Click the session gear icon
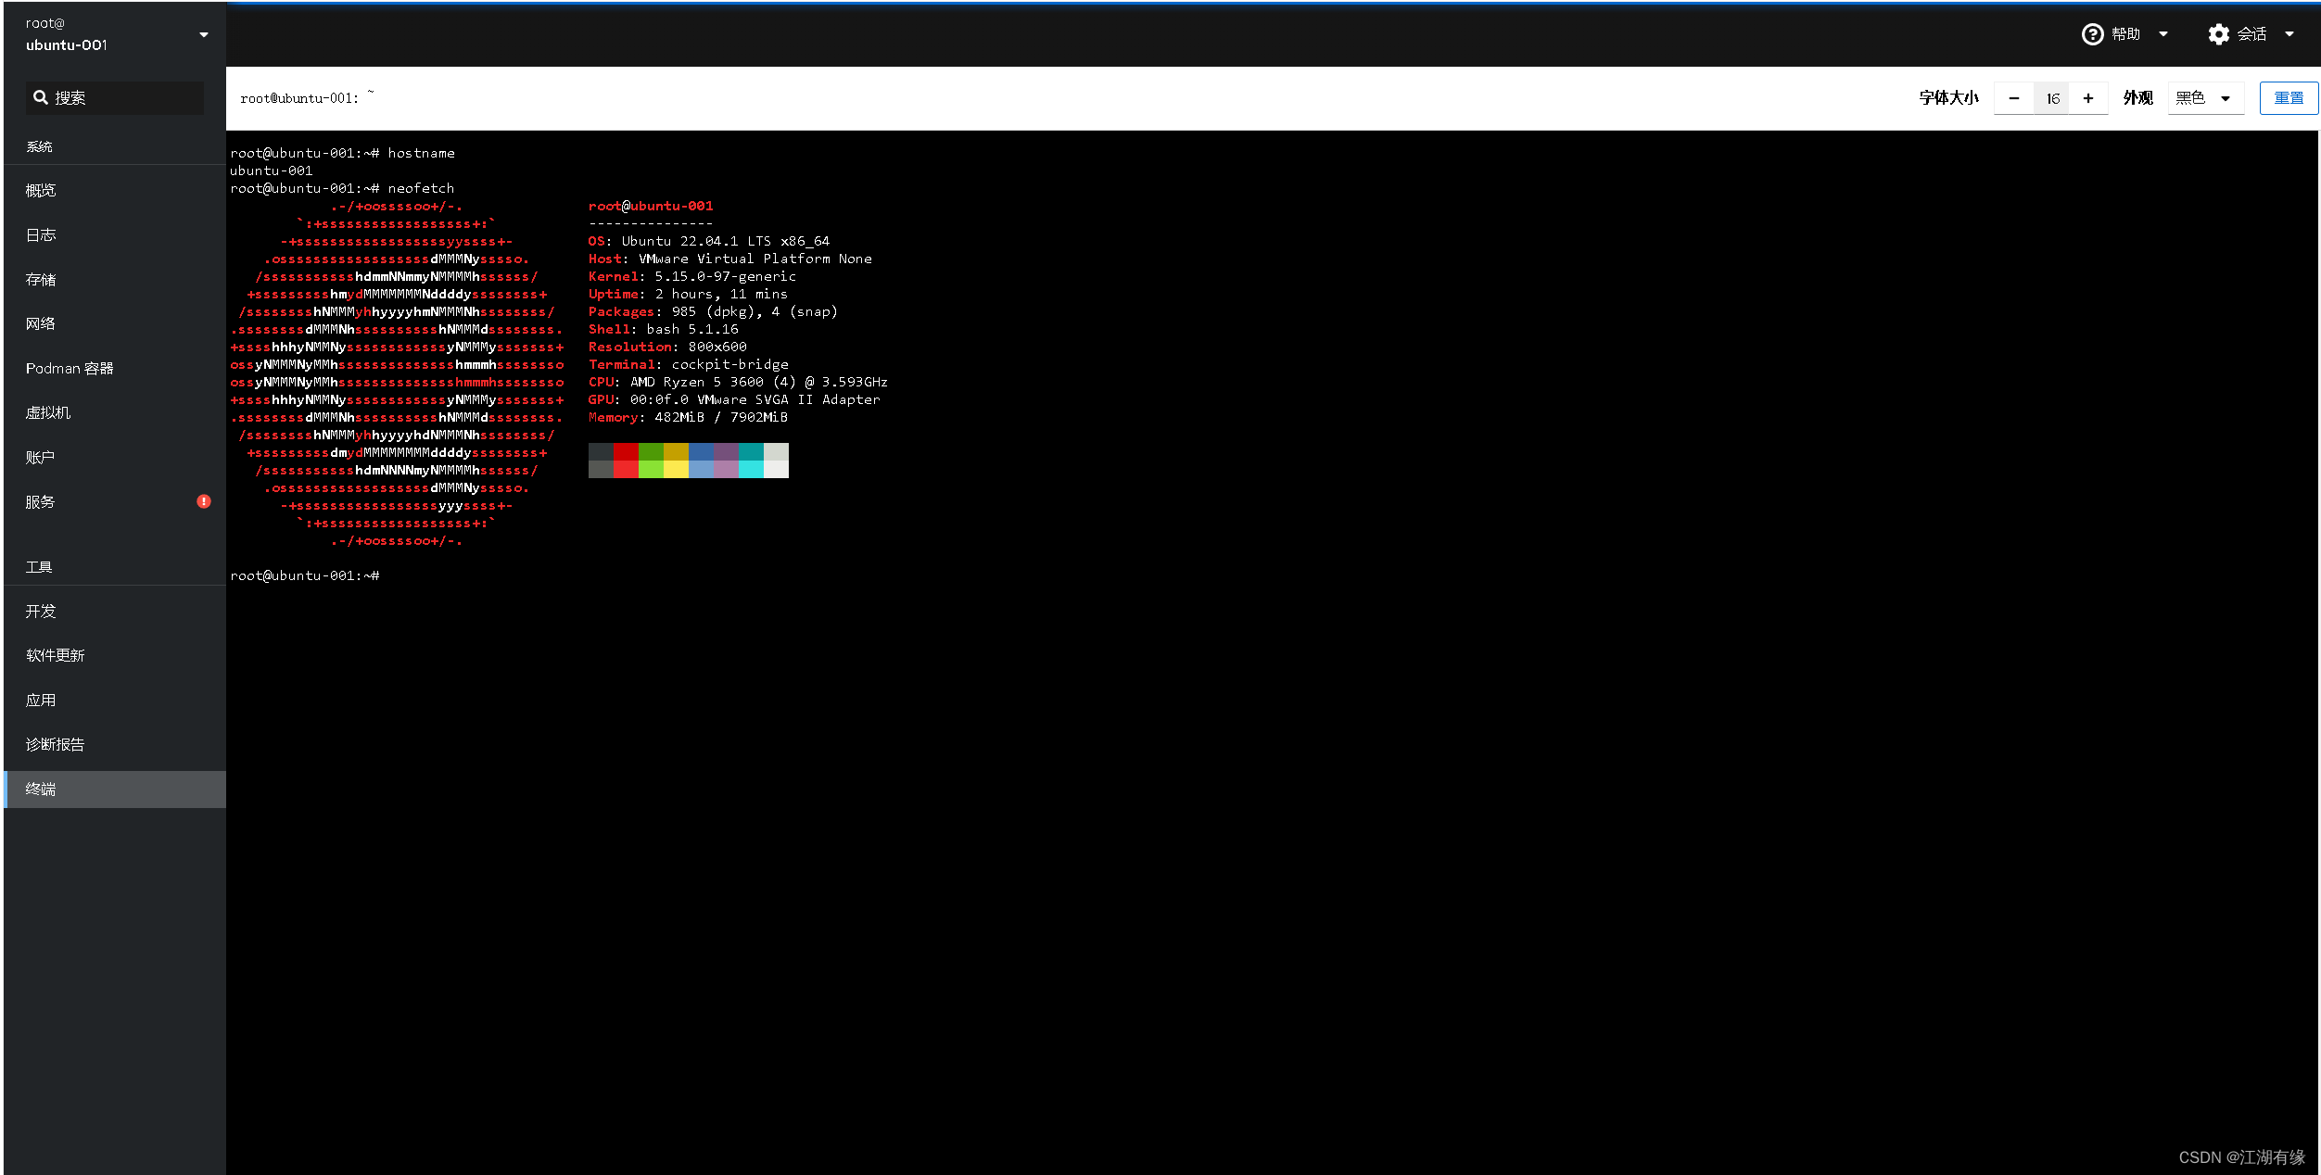The width and height of the screenshot is (2321, 1175). (2217, 34)
